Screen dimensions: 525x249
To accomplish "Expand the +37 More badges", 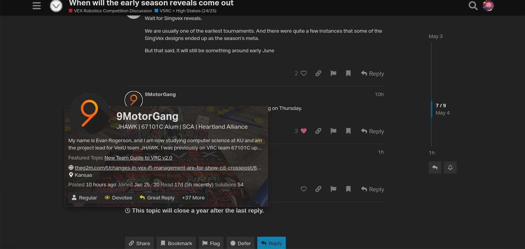I will 193,198.
